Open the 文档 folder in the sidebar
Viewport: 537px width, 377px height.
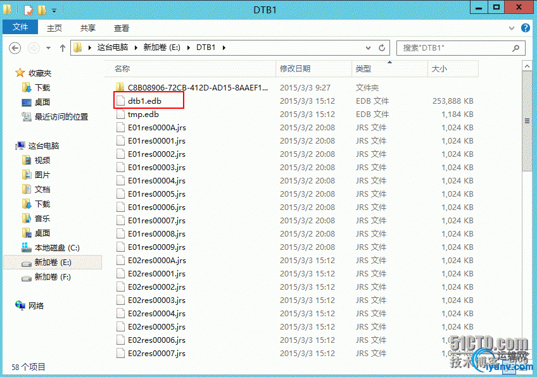coord(42,190)
